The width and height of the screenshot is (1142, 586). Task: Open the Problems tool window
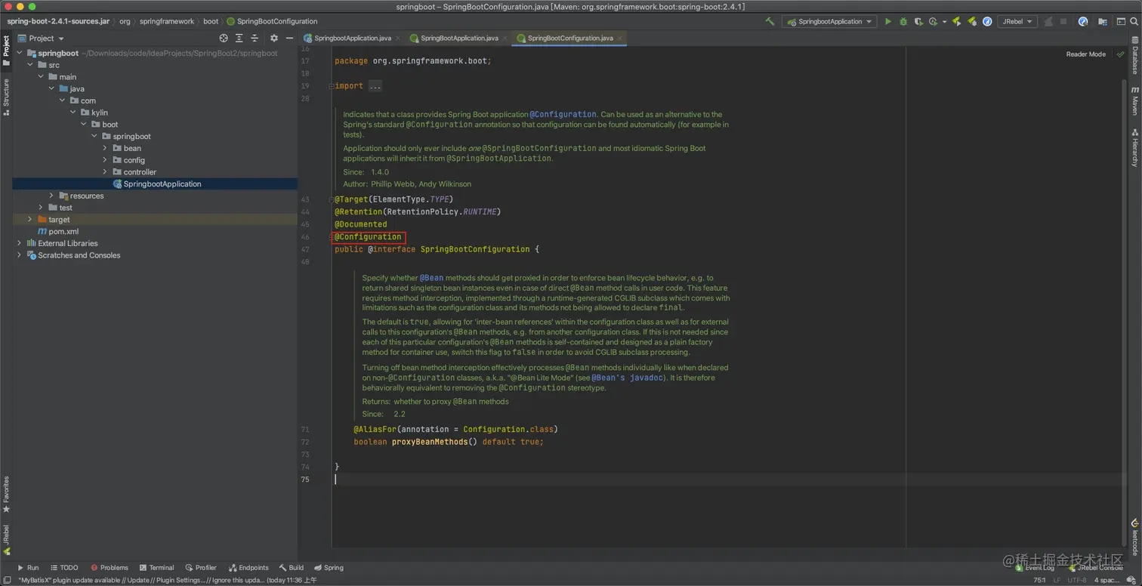coord(110,568)
